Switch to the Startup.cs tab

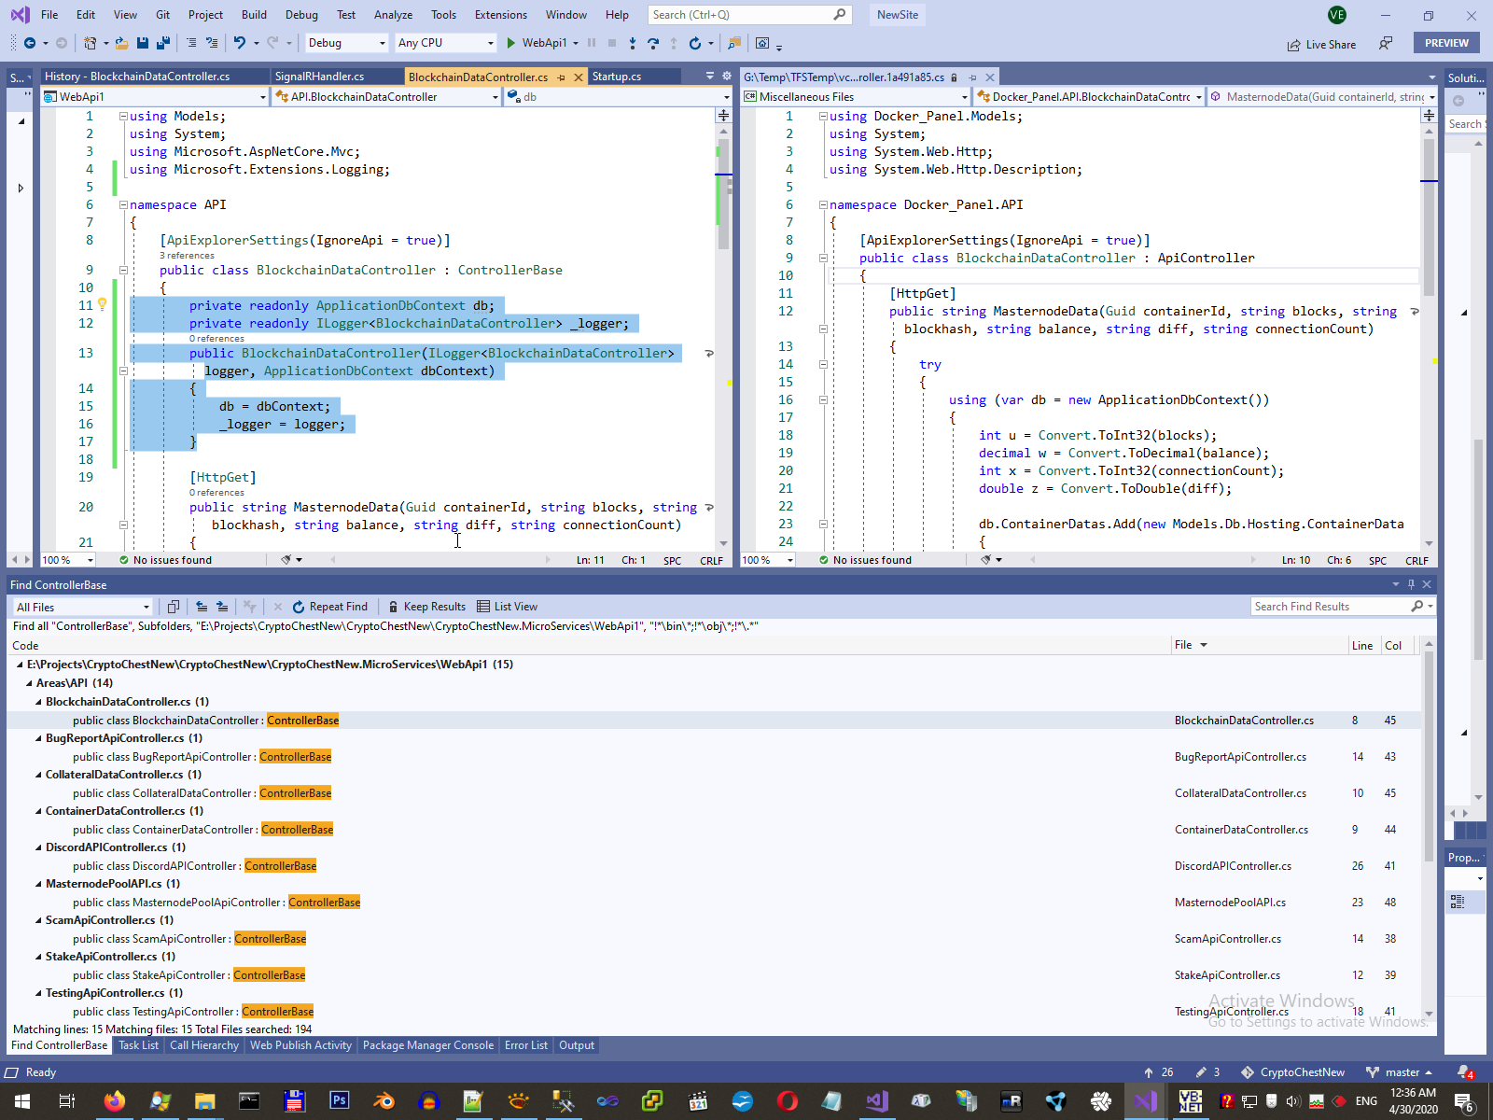point(617,77)
